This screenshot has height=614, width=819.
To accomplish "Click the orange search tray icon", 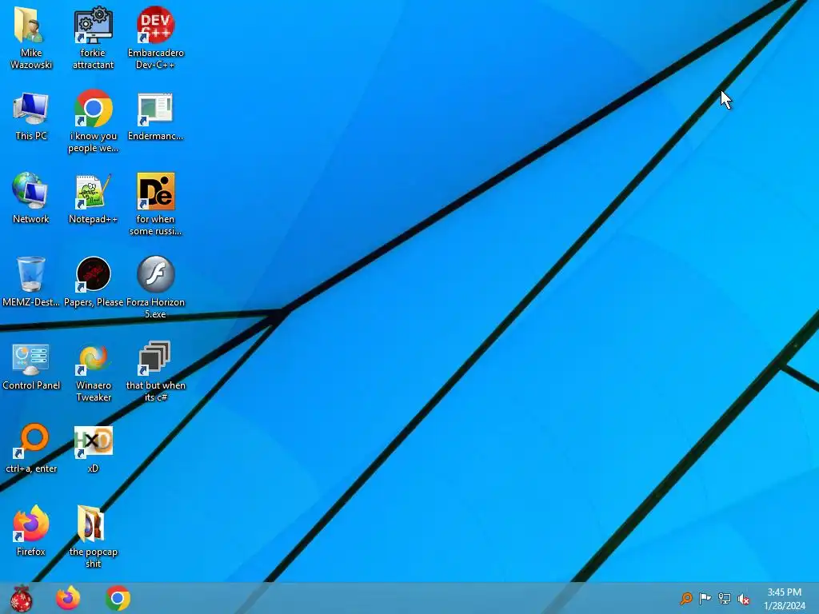I will pyautogui.click(x=686, y=598).
